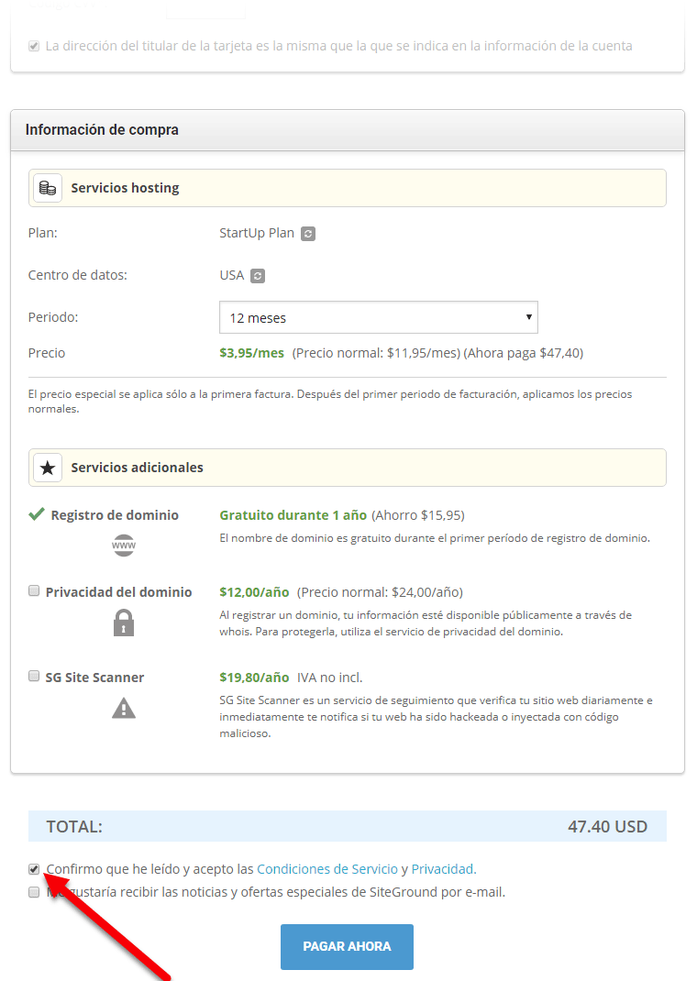Toggle the cardholder address confirmation checkbox
The height and width of the screenshot is (981, 697).
coord(34,46)
